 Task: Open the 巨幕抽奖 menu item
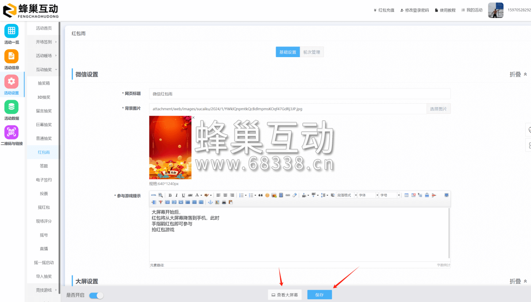pyautogui.click(x=43, y=124)
